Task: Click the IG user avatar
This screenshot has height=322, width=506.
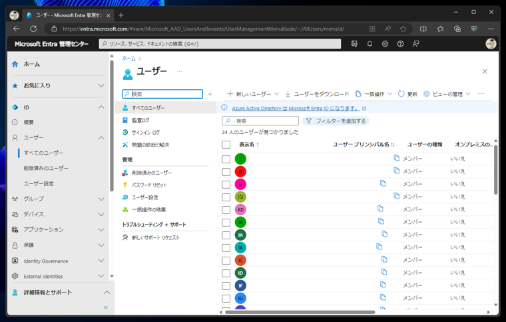Action: coord(240,298)
